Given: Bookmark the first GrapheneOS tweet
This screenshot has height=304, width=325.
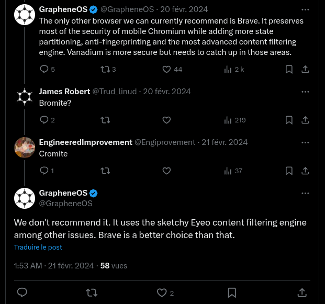Looking at the screenshot, I should [289, 69].
